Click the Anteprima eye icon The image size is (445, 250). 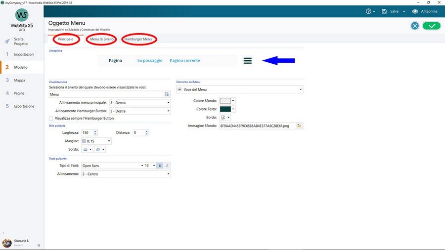415,11
